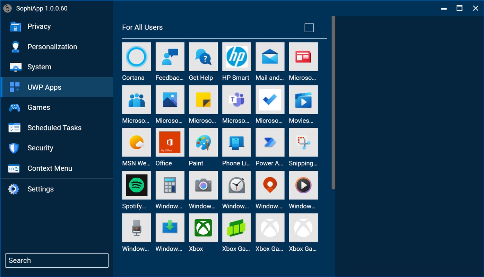Image resolution: width=484 pixels, height=277 pixels.
Task: Choose the Phone Link app icon
Action: (236, 142)
